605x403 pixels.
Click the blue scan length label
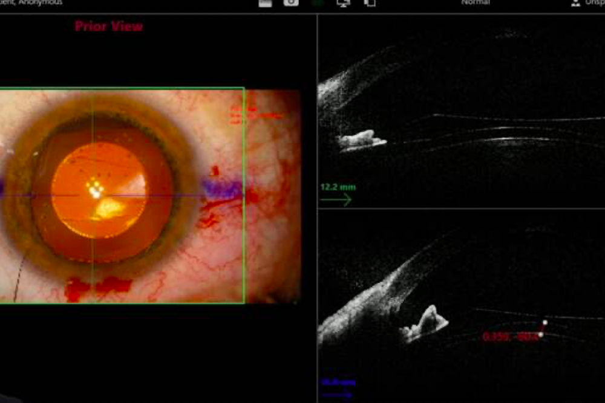[x=338, y=382]
